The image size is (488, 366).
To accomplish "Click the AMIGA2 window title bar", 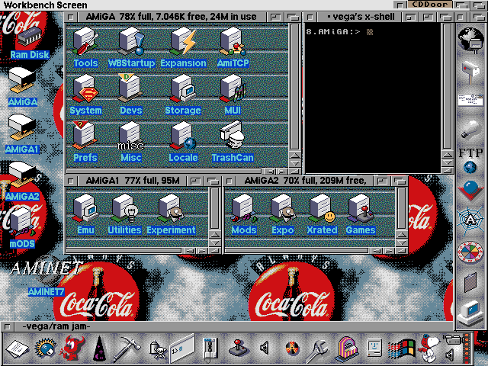I will (305, 181).
